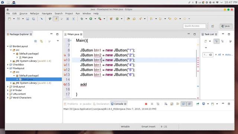
Task: Select the highlighted Main.java under FlowLayout
Action: 34,79
